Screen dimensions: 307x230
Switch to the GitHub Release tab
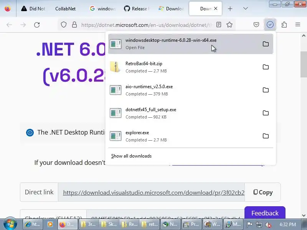tap(137, 9)
